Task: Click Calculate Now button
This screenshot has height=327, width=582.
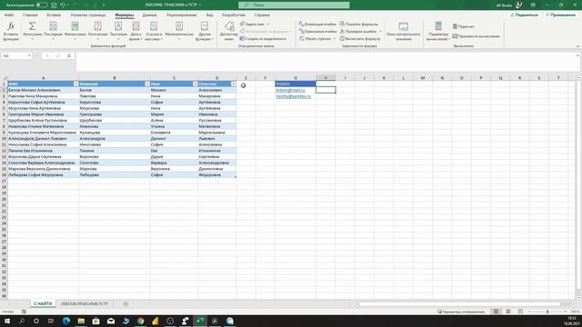Action: [x=463, y=26]
